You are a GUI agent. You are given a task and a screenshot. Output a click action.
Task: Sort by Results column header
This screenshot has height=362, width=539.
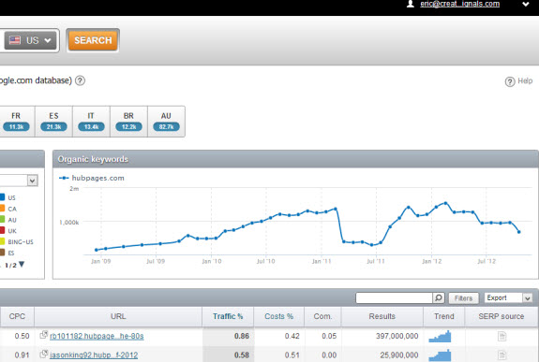click(382, 316)
